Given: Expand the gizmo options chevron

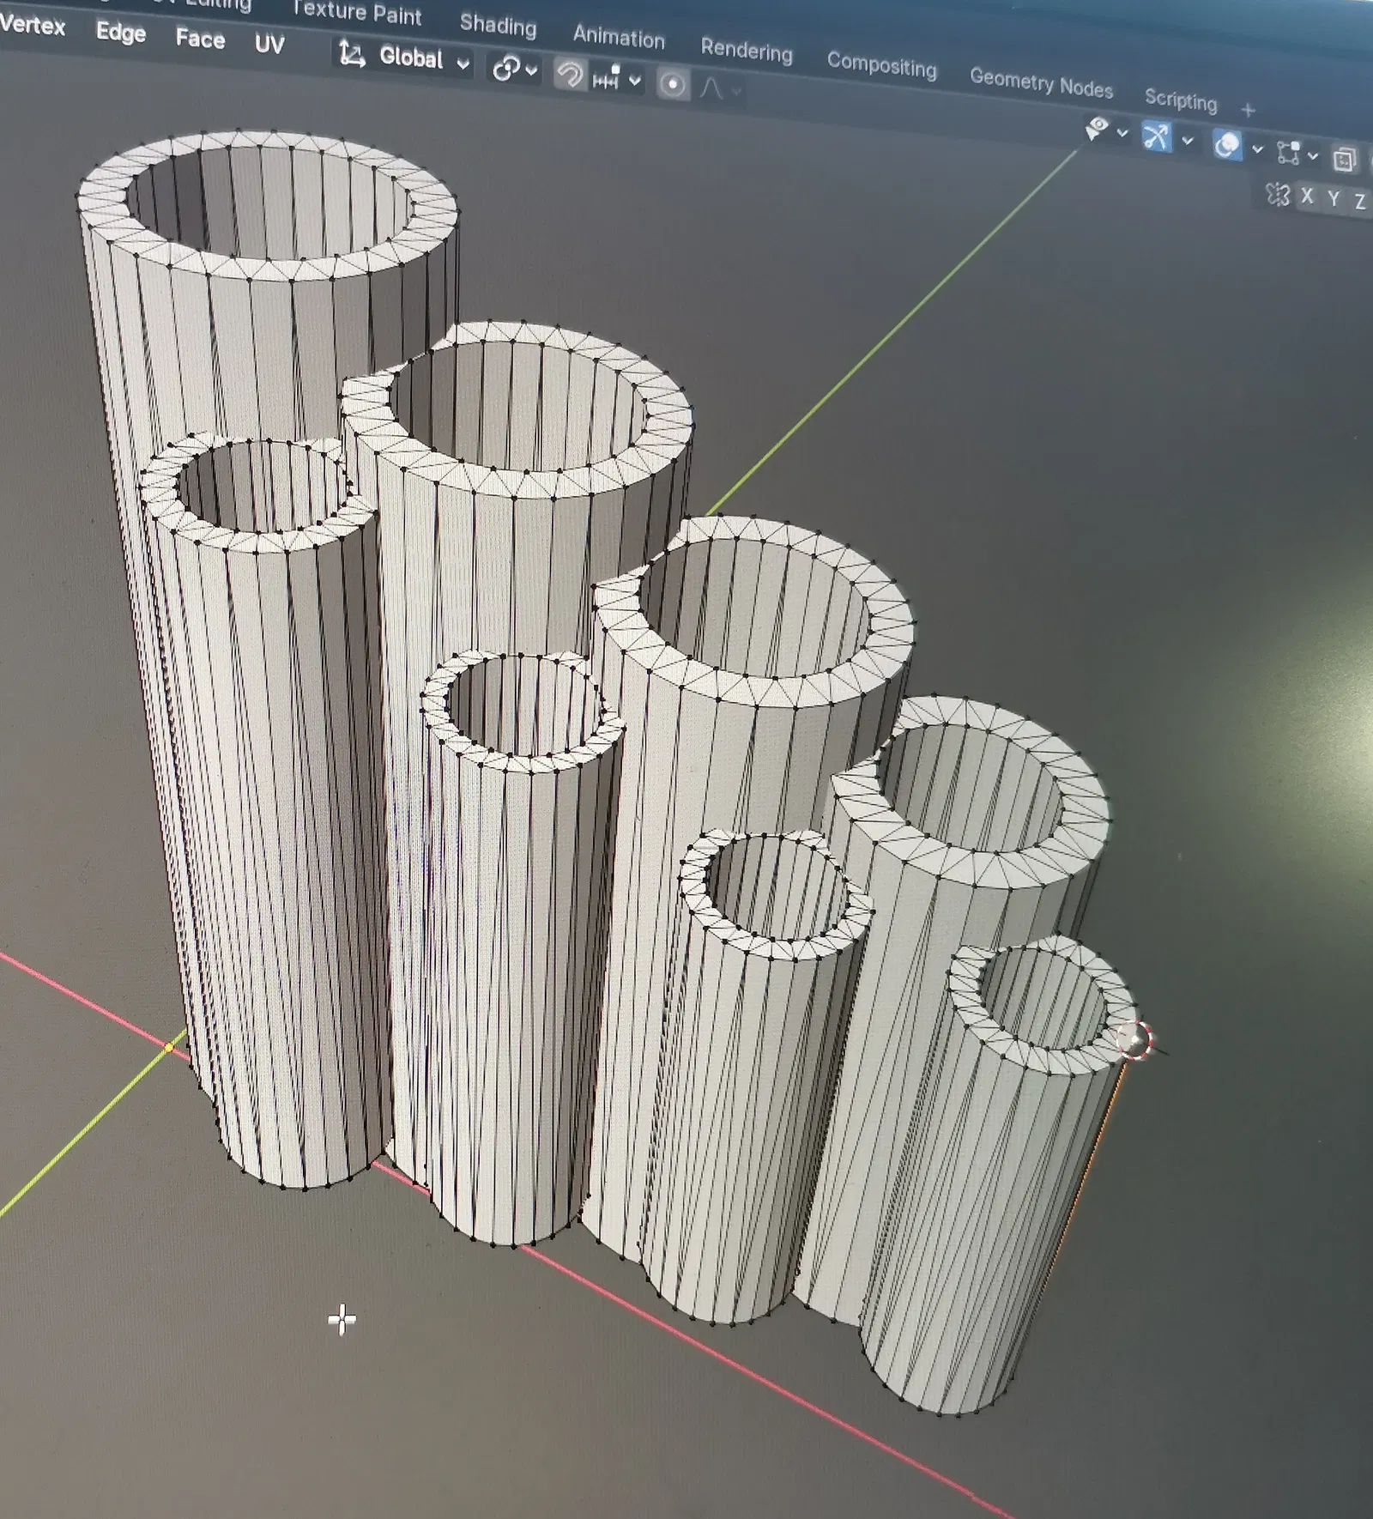Looking at the screenshot, I should [1188, 141].
